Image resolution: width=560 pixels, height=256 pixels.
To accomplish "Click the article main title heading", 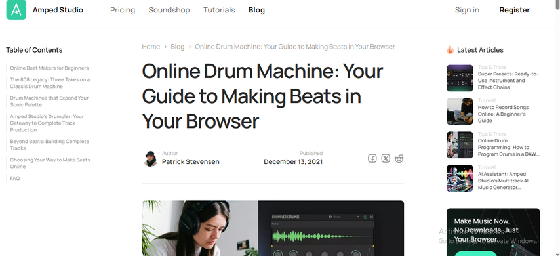I will [x=262, y=96].
